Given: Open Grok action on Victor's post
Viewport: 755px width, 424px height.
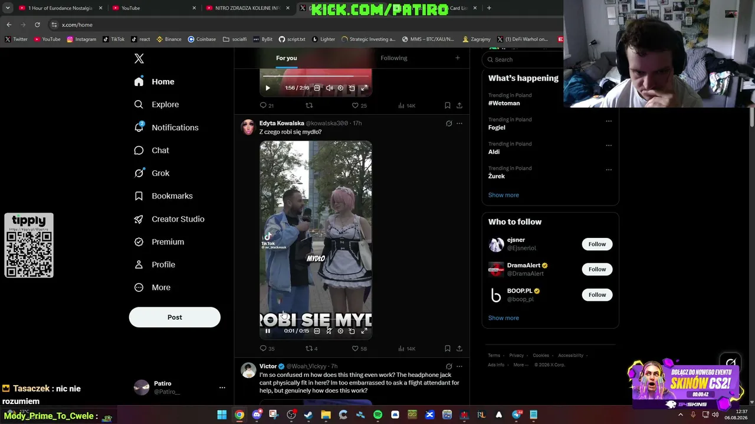Looking at the screenshot, I should (x=449, y=366).
